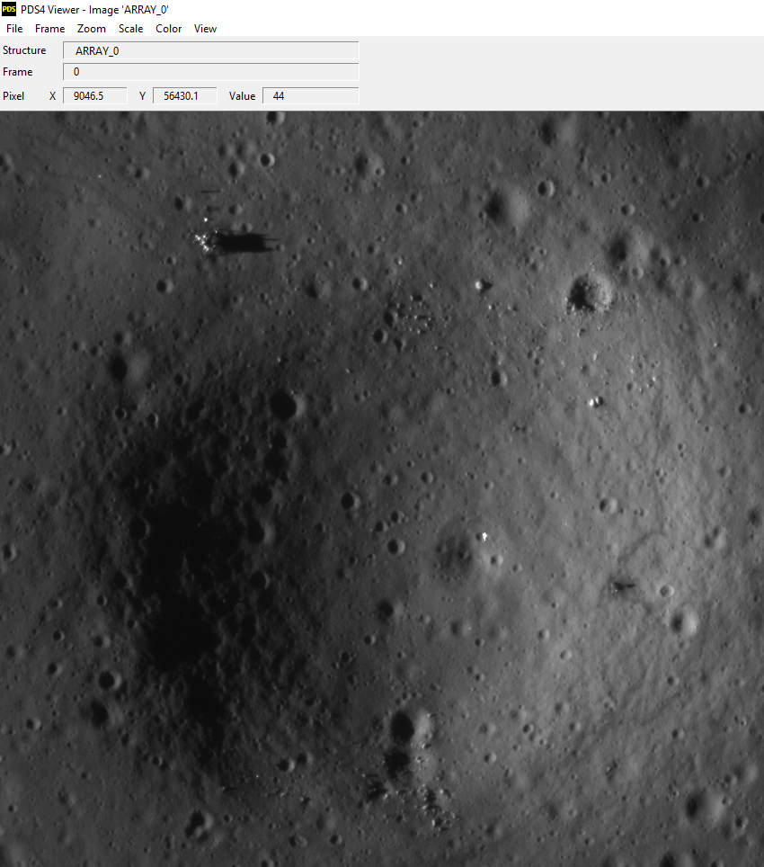Open the Color menu
This screenshot has width=764, height=867.
click(x=168, y=29)
